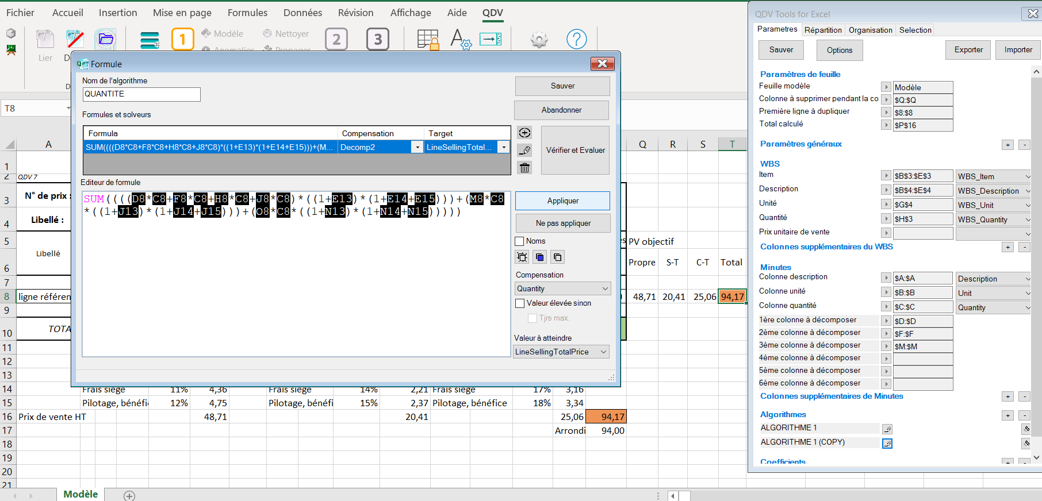
Task: Open the WBS_Unit dropdown
Action: (993, 205)
